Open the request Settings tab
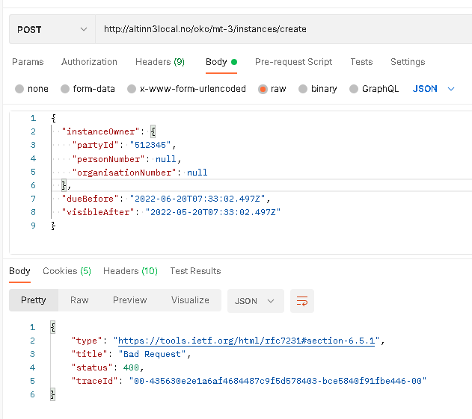Image resolution: width=472 pixels, height=419 pixels. point(408,62)
